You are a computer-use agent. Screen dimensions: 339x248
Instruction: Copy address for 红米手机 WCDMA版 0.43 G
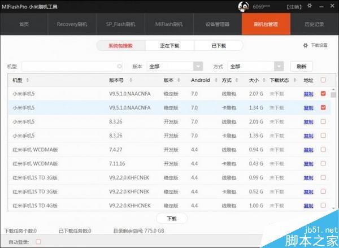(308, 164)
